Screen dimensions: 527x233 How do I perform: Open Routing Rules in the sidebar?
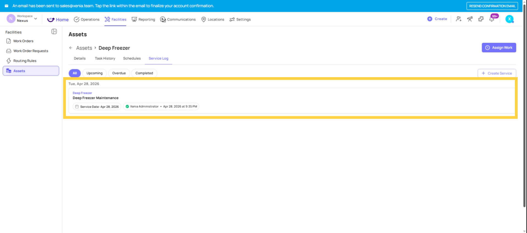31,61
